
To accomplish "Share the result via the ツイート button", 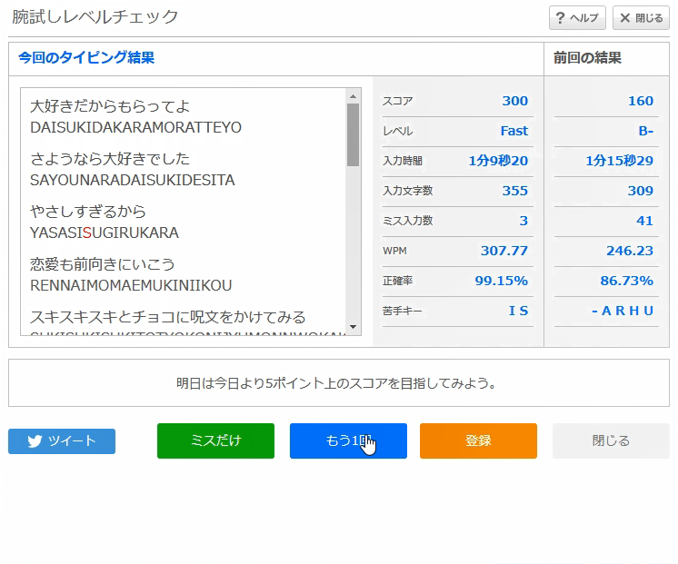I will (62, 441).
